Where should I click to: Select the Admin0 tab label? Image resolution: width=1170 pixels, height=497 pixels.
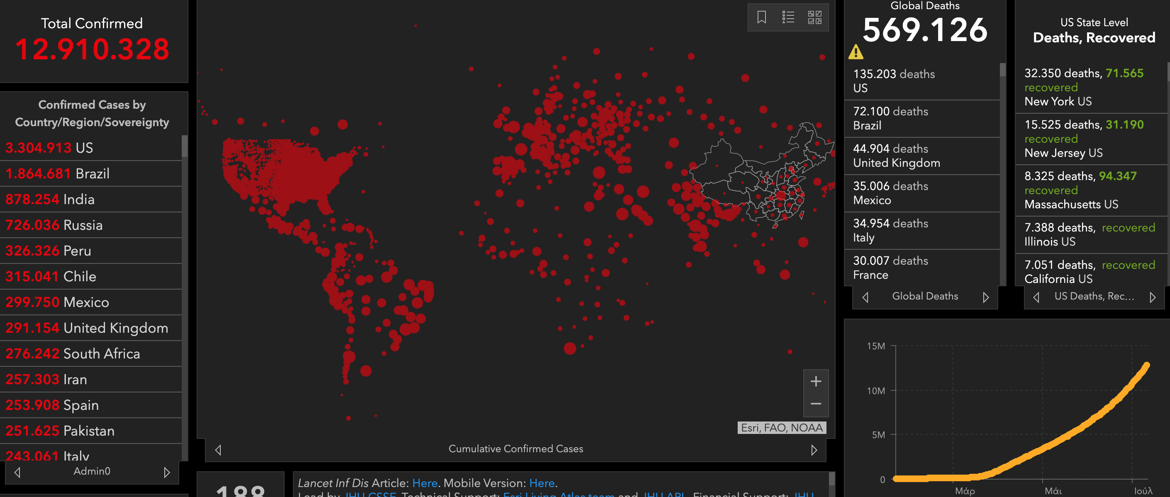[x=92, y=472]
